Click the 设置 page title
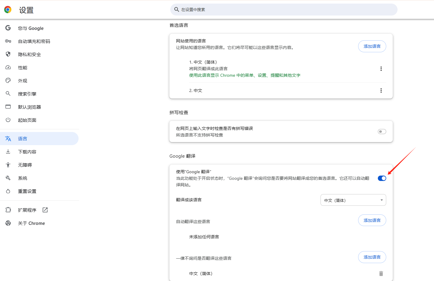The image size is (434, 281). pos(26,10)
